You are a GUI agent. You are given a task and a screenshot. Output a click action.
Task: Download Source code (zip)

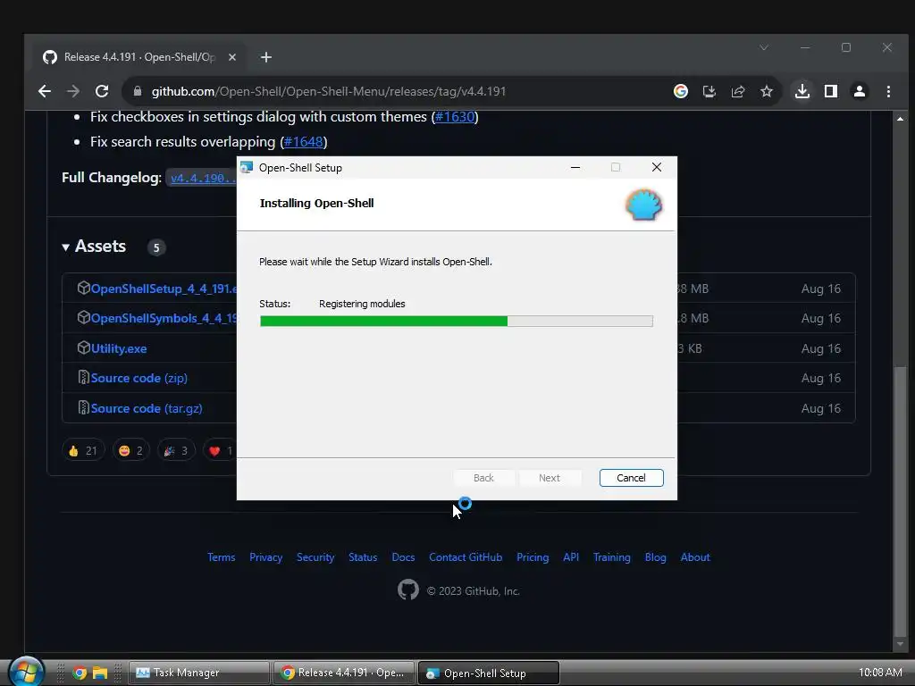click(x=139, y=378)
